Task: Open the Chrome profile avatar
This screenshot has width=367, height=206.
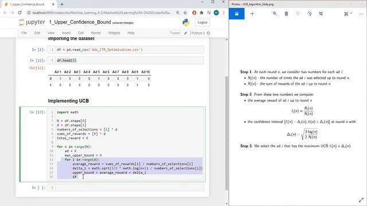Action: 216,13
